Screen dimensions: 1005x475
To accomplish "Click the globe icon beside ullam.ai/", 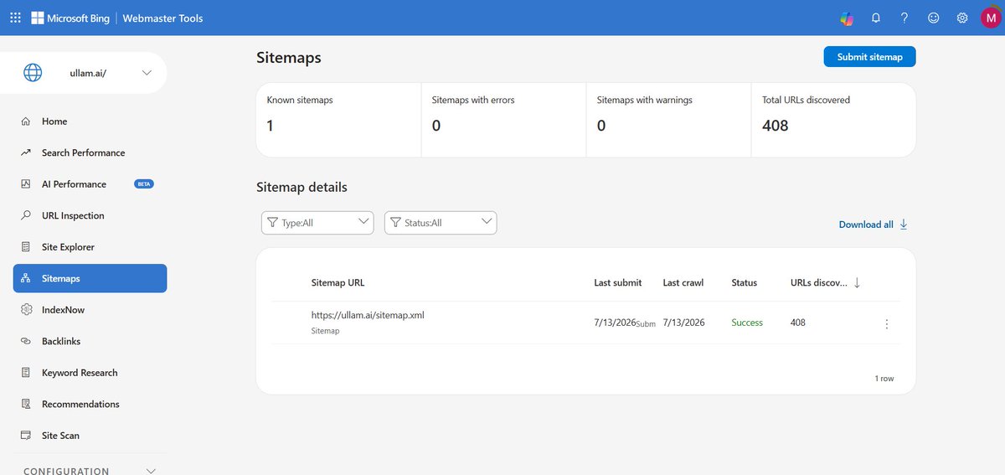I will click(x=33, y=73).
